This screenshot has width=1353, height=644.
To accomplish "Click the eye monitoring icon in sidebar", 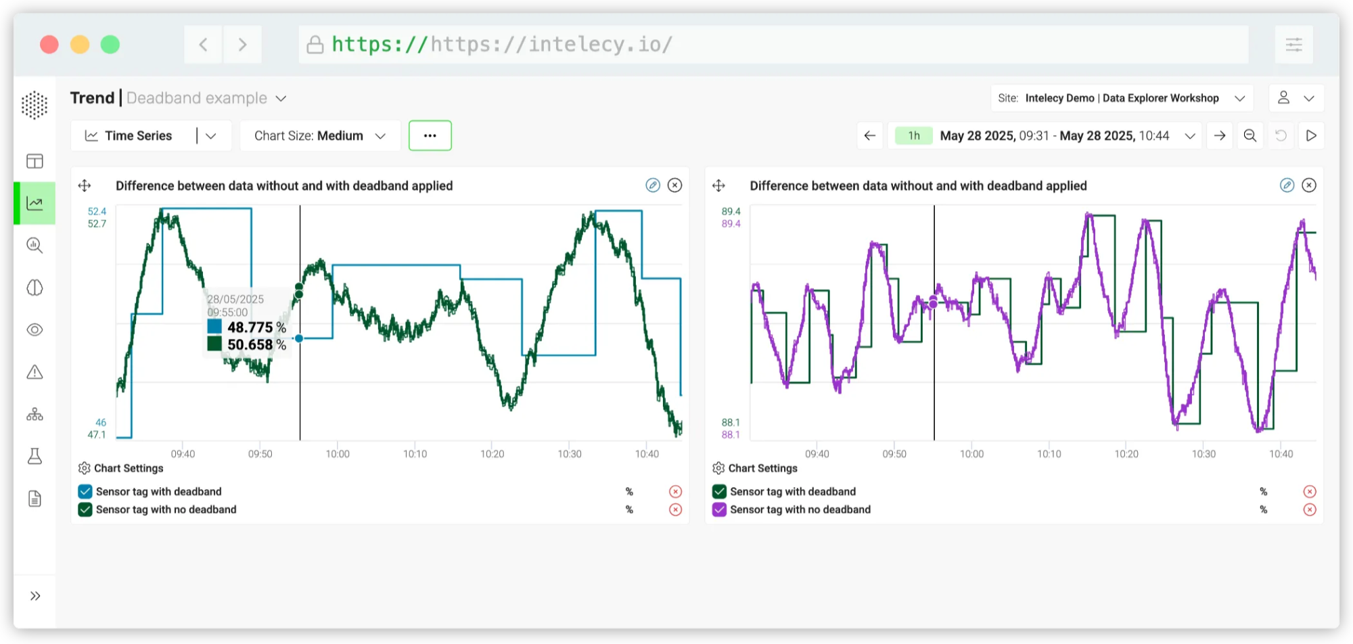I will point(35,329).
